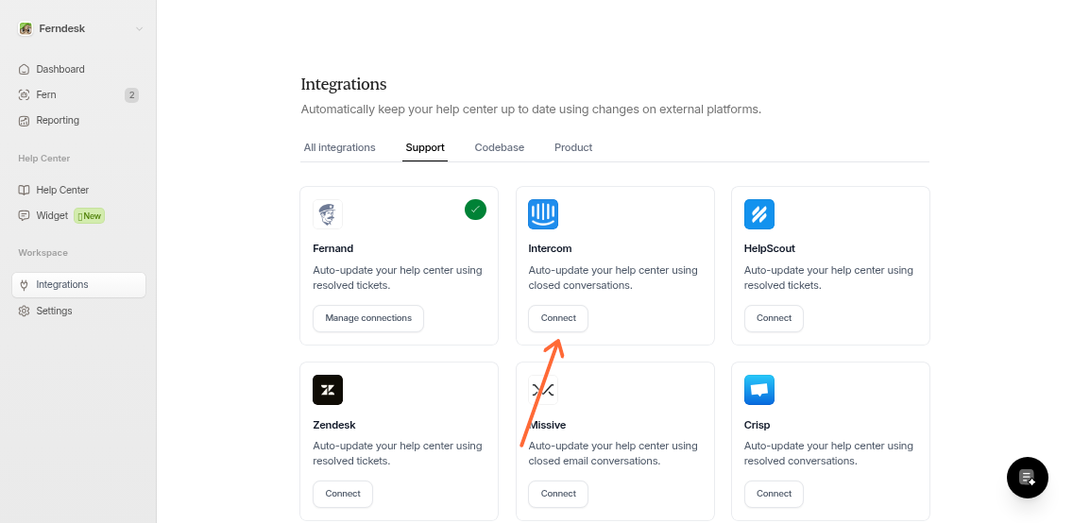Switch to the All integrations tab
The image size is (1073, 523).
(339, 147)
